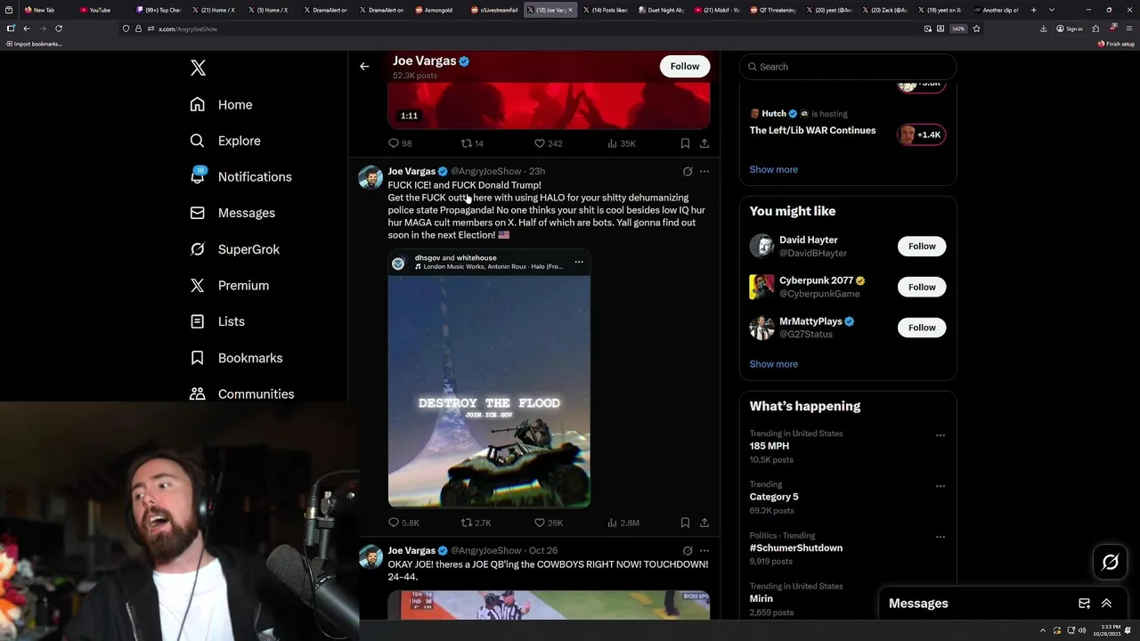Open Premium from the sidebar

(229, 285)
